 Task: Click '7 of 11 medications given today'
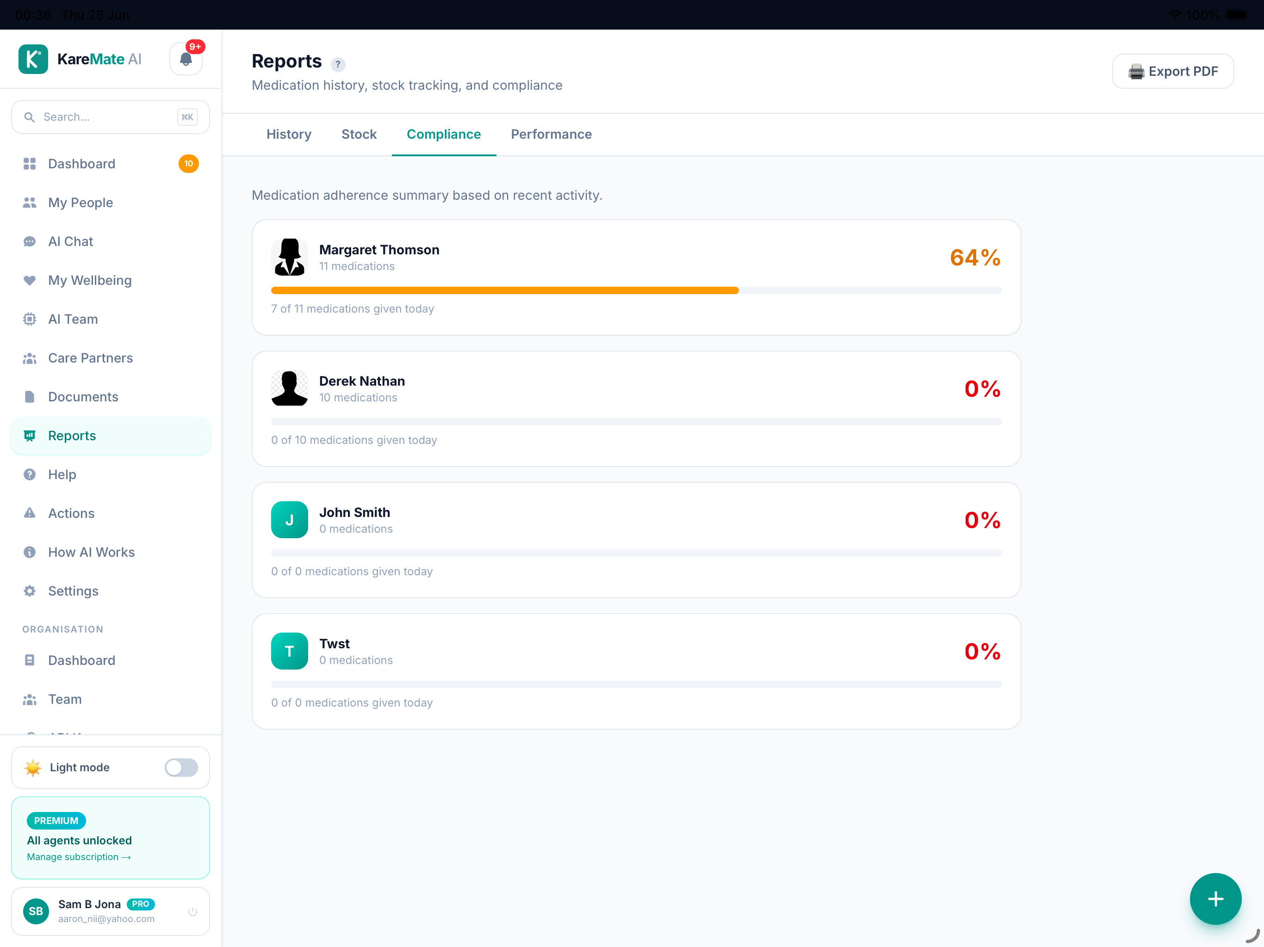pyautogui.click(x=353, y=309)
